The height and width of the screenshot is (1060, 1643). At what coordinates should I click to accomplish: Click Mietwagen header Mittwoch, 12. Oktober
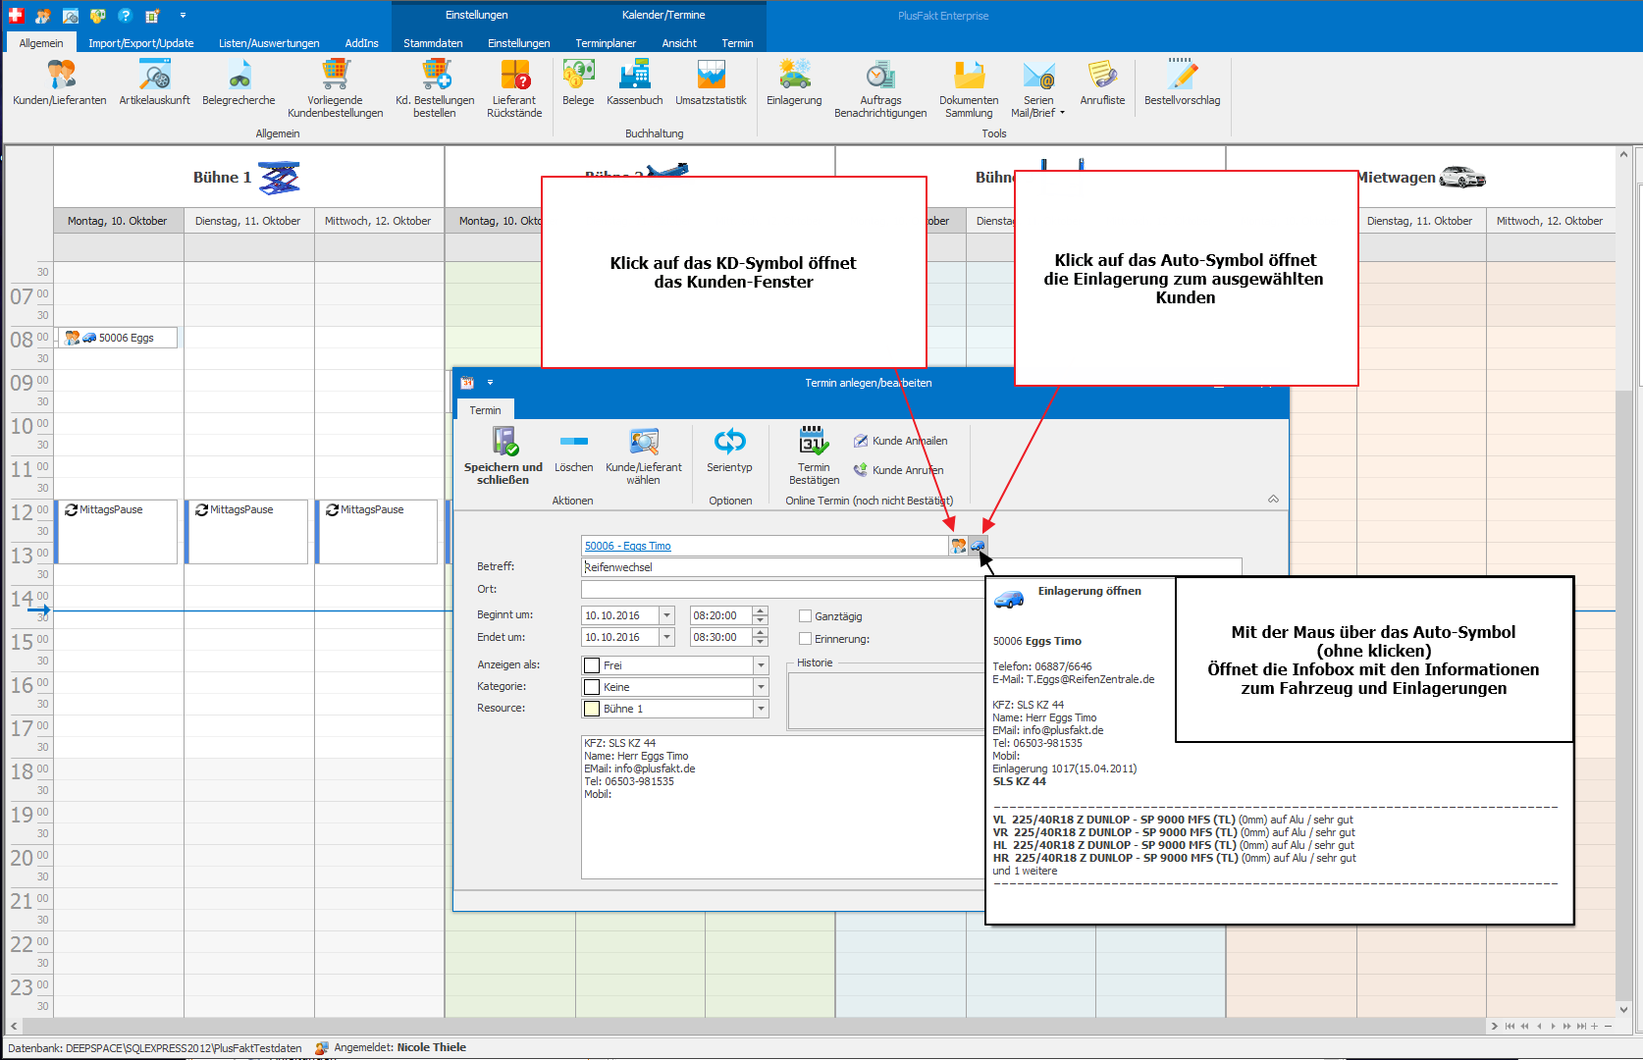[x=1550, y=221]
